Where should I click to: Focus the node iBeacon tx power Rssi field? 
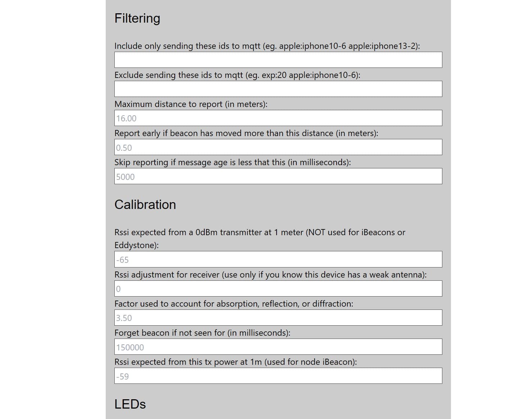click(x=278, y=376)
